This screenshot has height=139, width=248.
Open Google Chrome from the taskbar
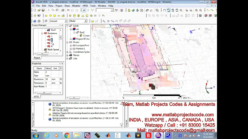tap(67, 136)
